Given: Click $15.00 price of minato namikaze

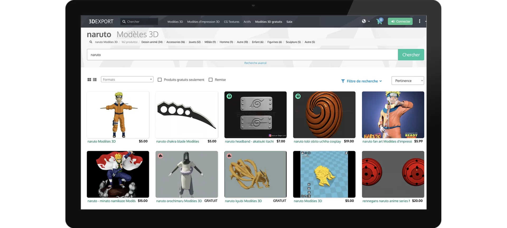Looking at the screenshot, I should coord(143,201).
